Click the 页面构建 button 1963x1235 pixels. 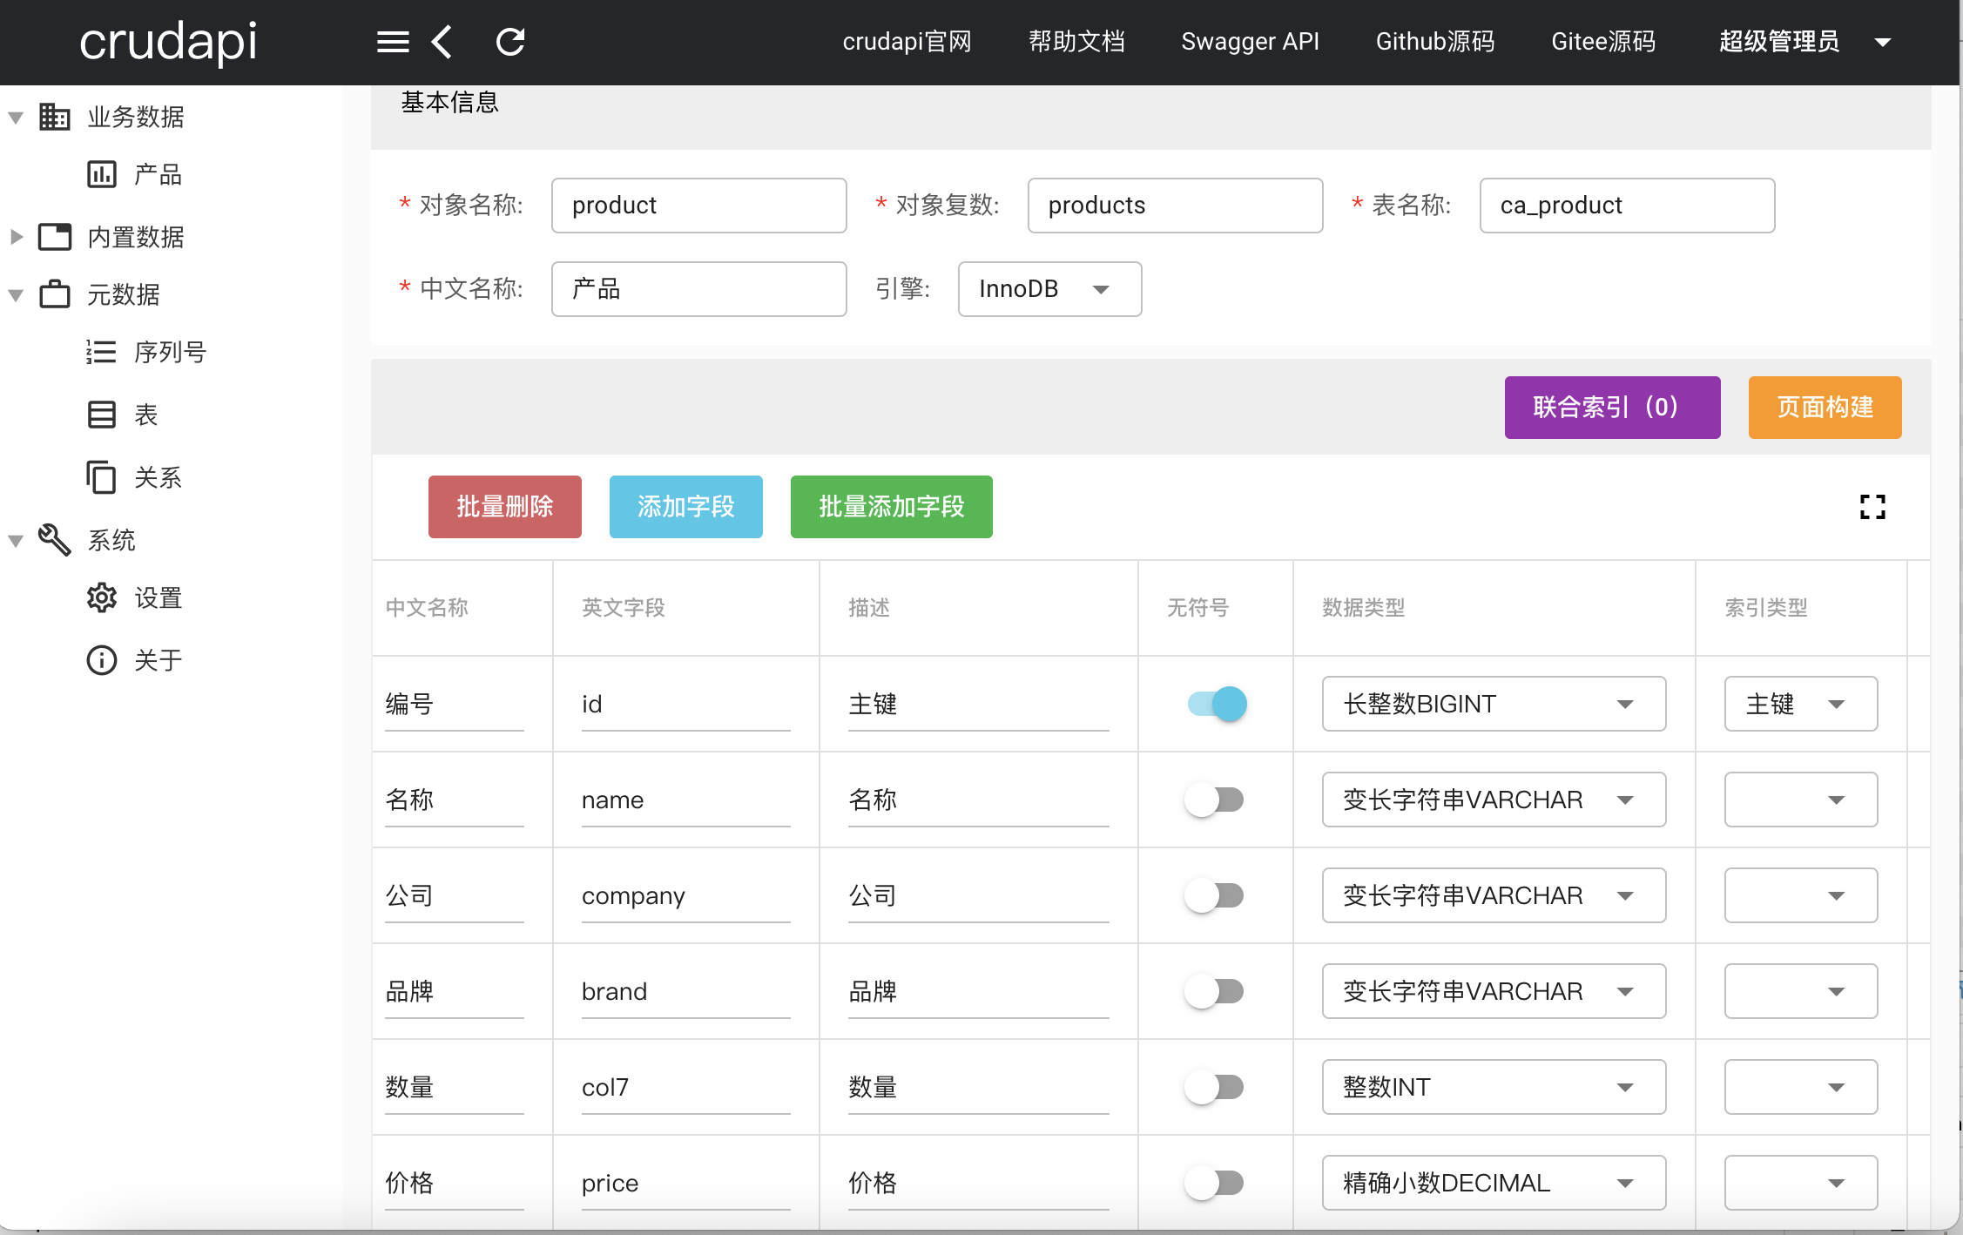coord(1824,407)
